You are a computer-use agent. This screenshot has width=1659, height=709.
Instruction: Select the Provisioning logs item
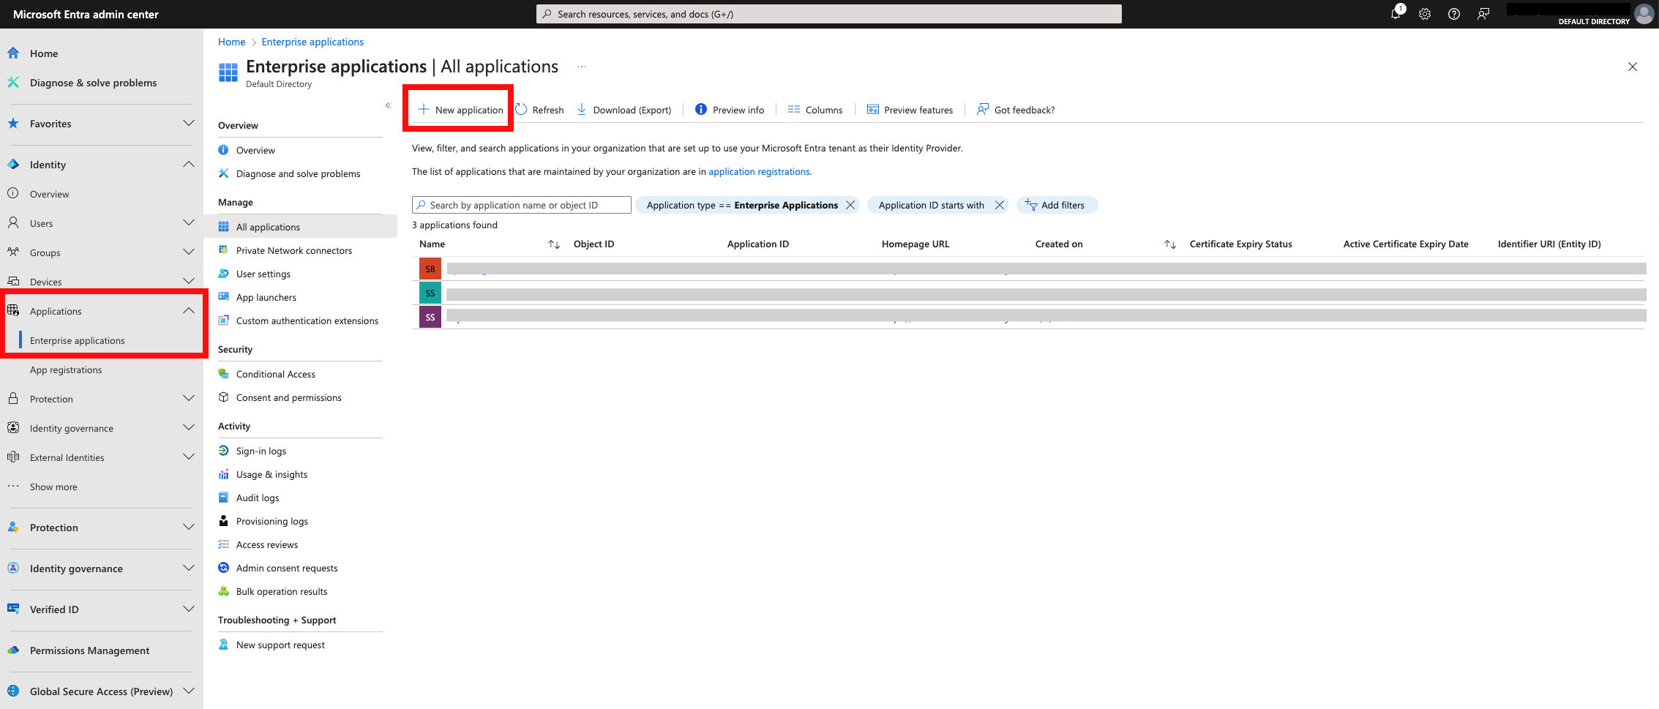[271, 521]
